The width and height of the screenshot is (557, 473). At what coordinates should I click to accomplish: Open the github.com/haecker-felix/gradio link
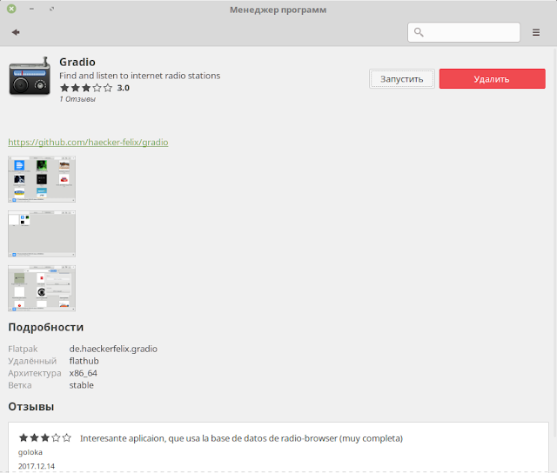click(88, 142)
